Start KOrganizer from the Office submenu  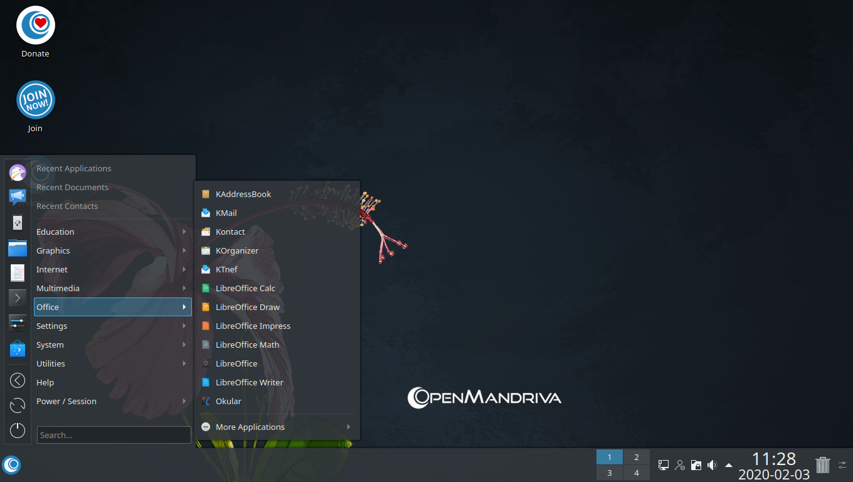click(x=277, y=250)
